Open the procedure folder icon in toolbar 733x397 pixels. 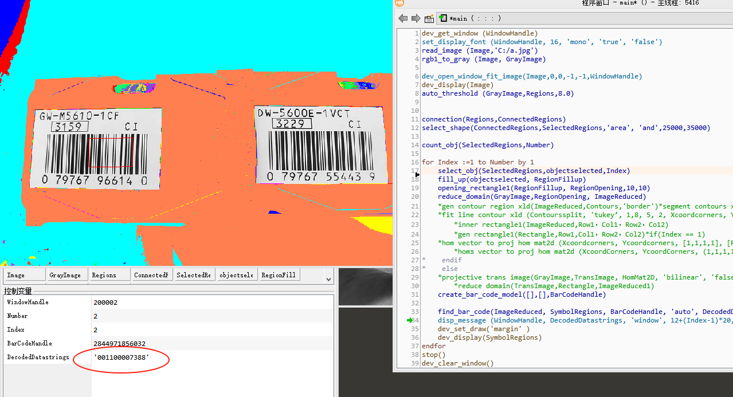(x=429, y=18)
